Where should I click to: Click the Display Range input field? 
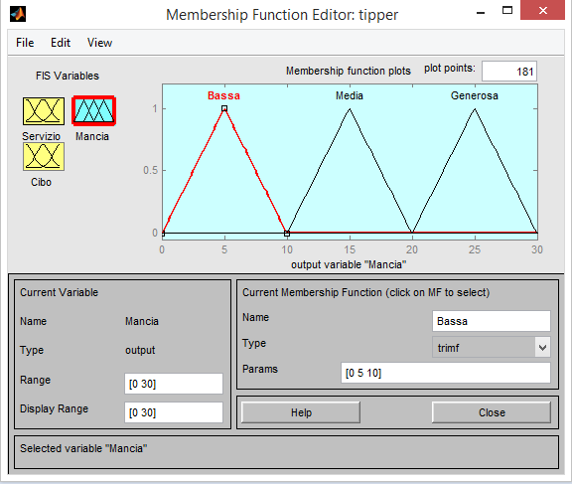174,412
